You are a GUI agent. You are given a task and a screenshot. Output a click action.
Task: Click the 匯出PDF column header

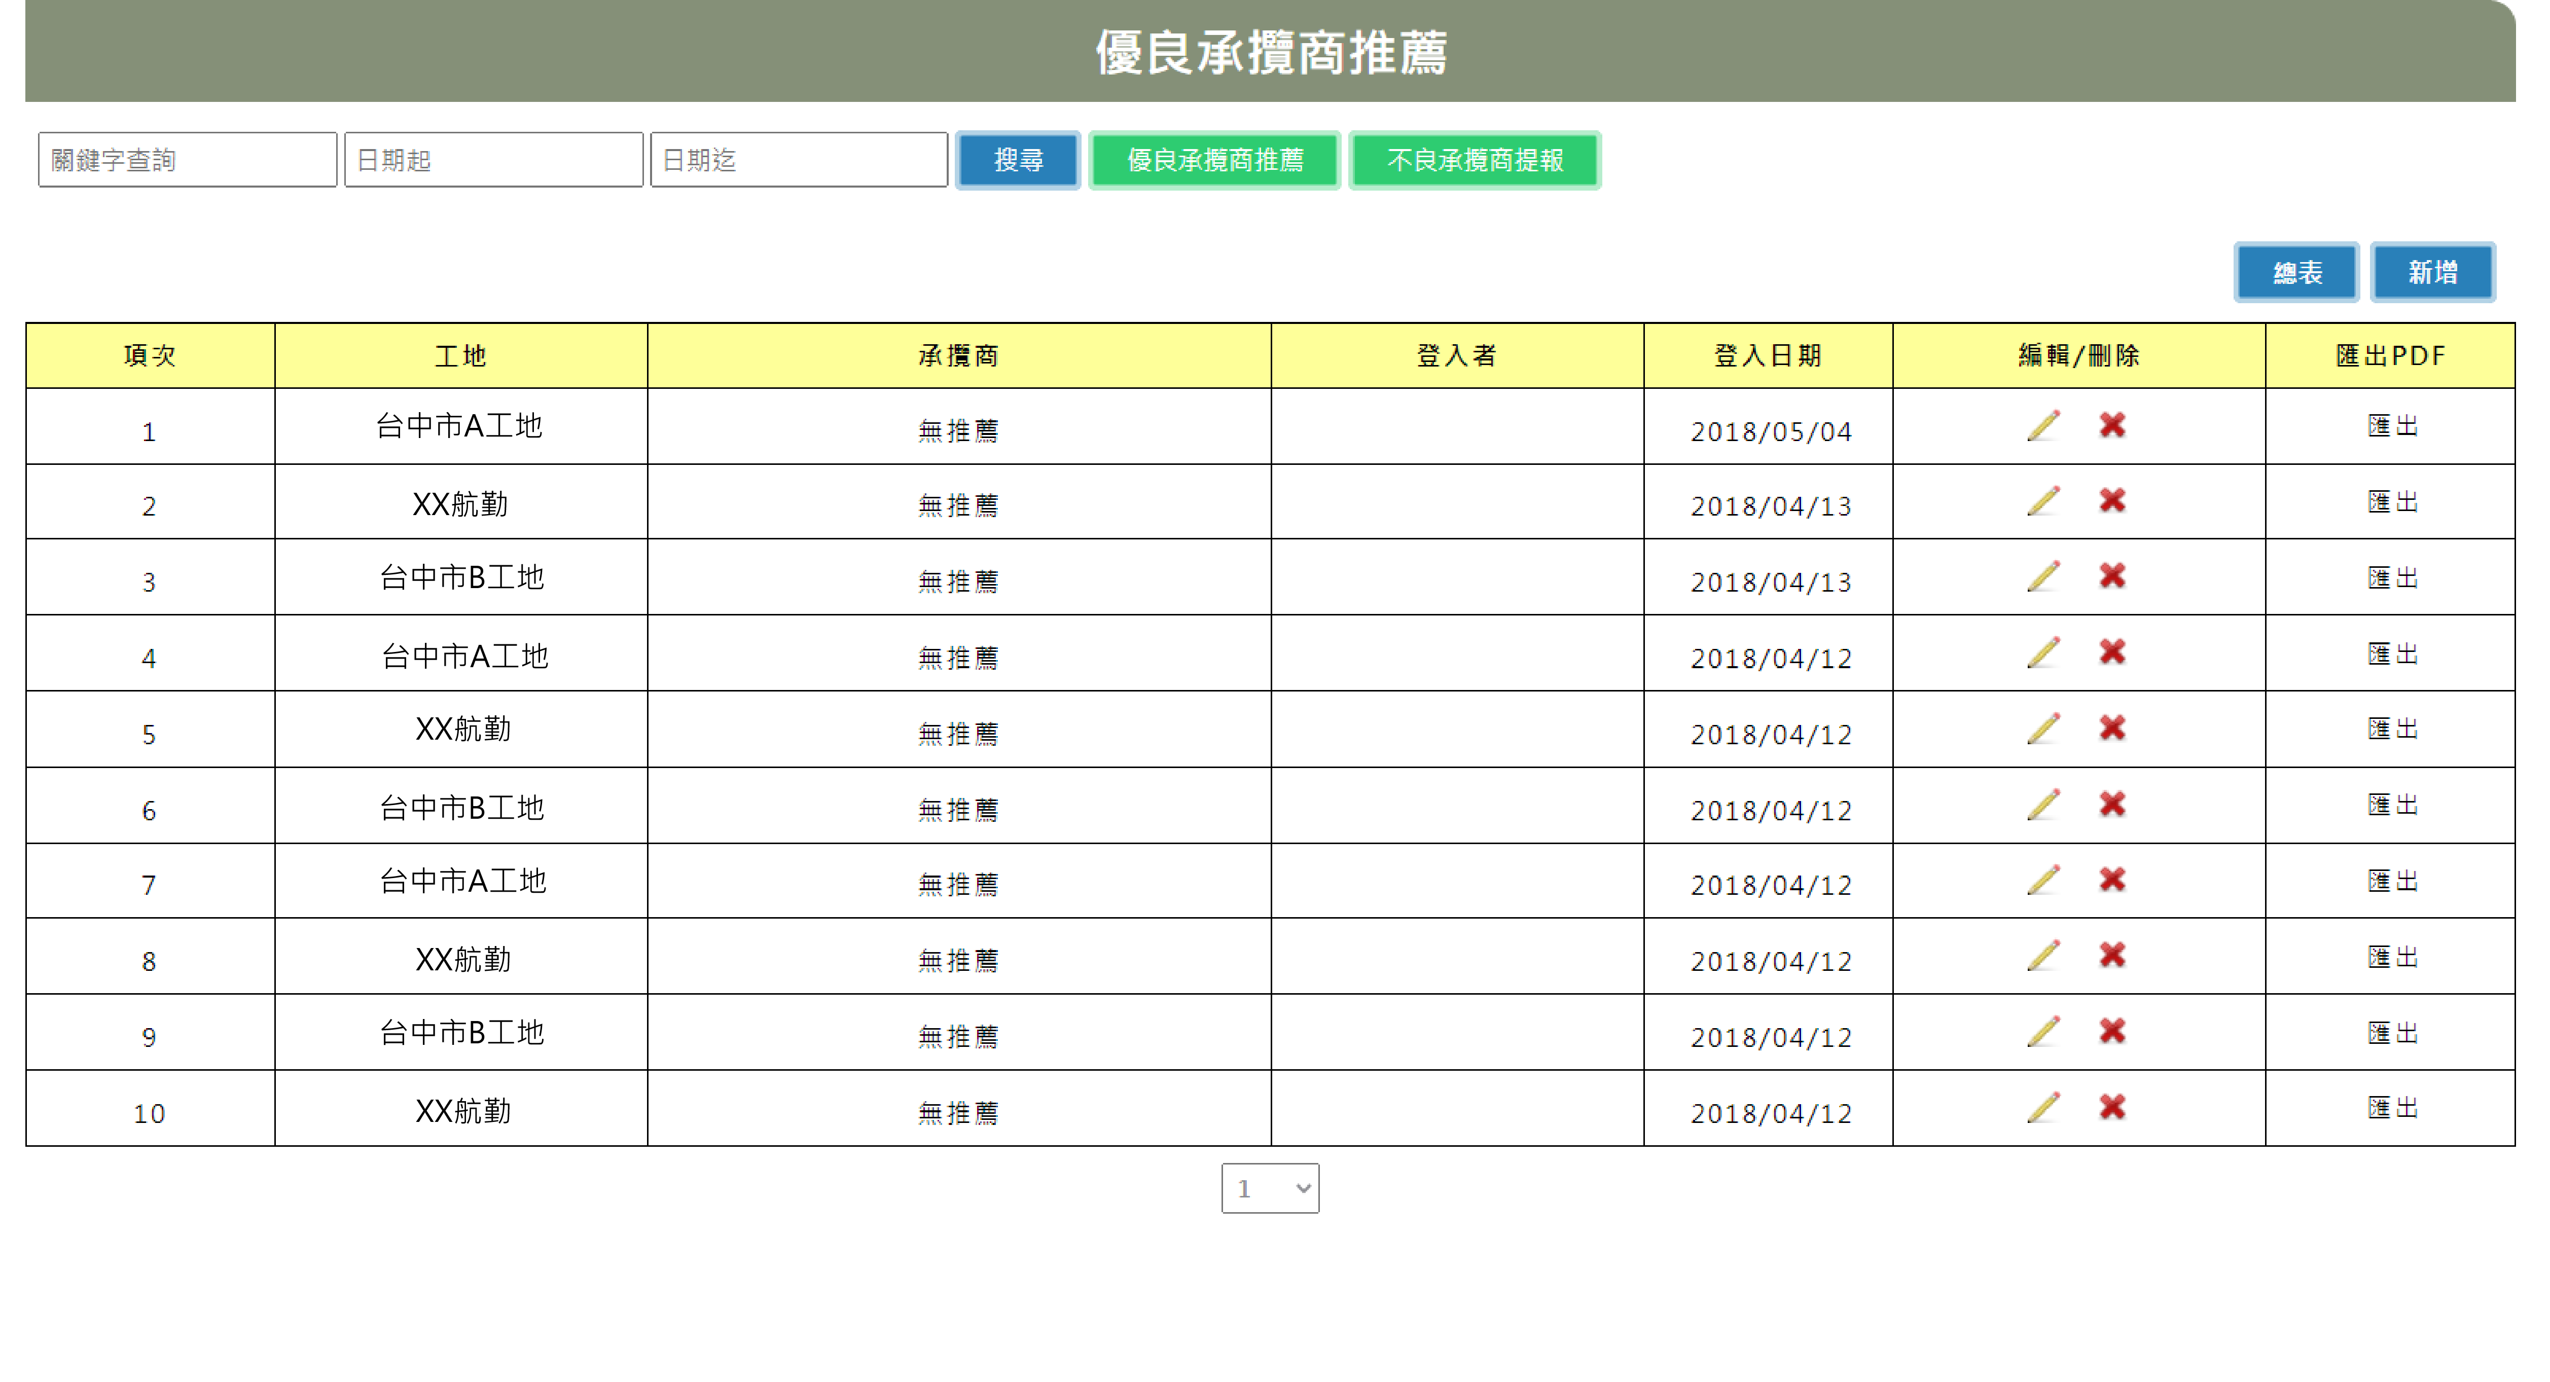tap(2391, 355)
